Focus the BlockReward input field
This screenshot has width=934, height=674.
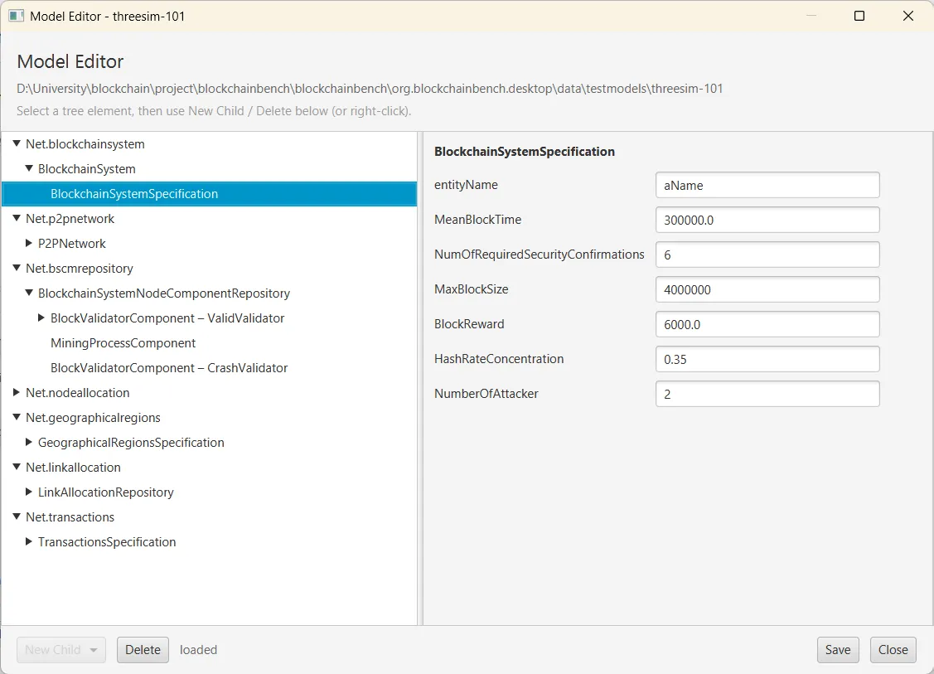(767, 324)
